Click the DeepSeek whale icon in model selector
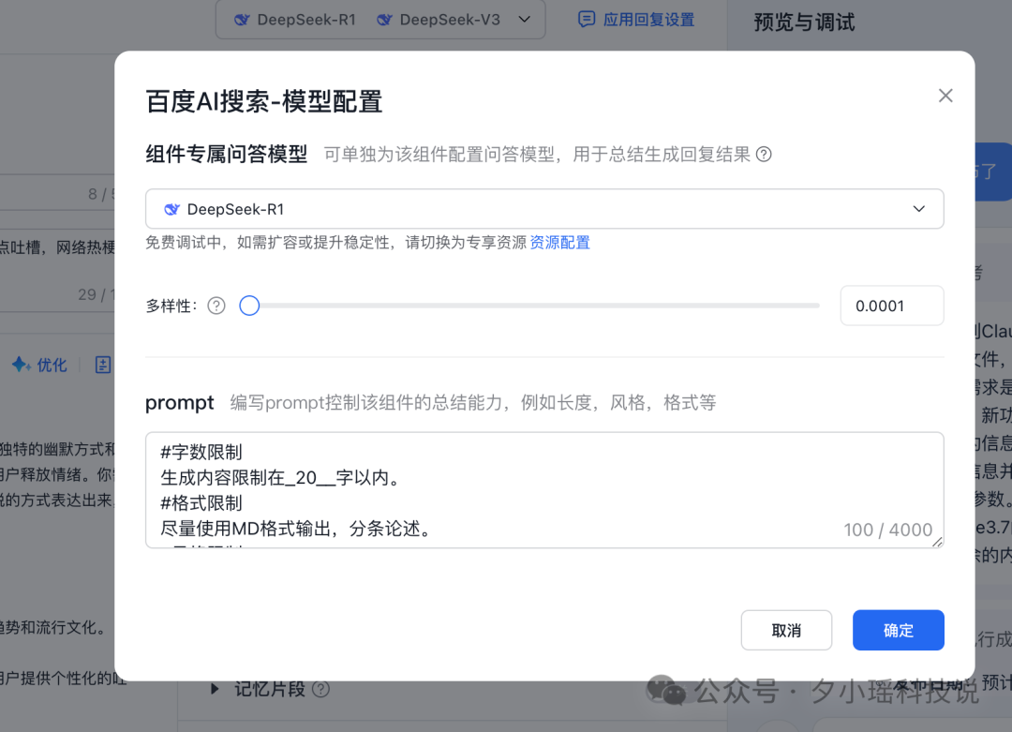This screenshot has height=732, width=1012. (x=171, y=209)
